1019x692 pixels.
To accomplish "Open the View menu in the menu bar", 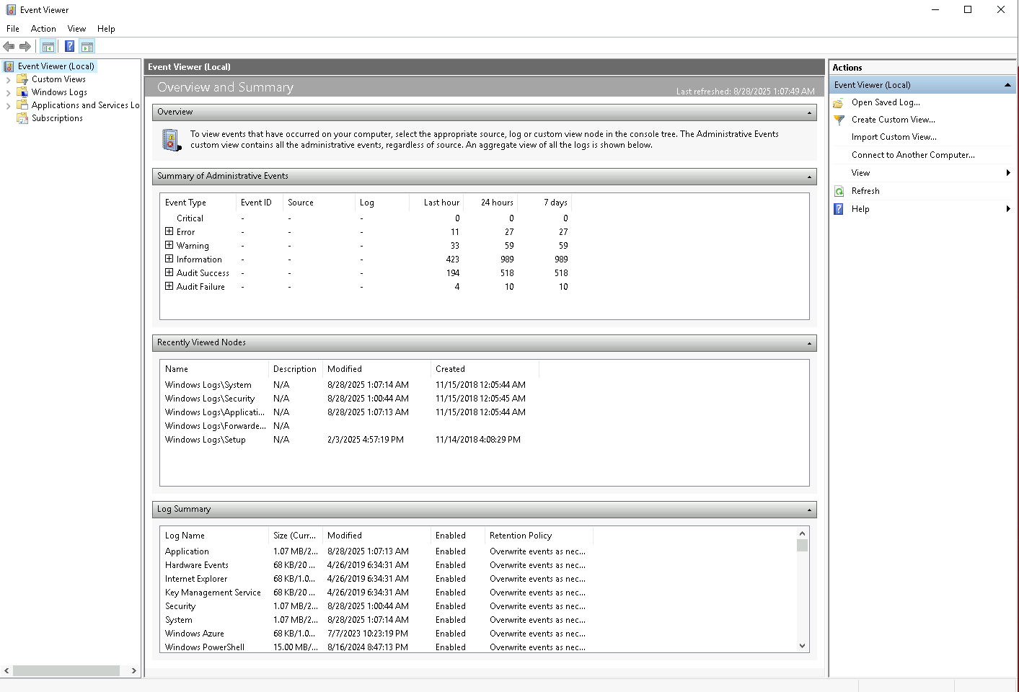I will coord(76,28).
